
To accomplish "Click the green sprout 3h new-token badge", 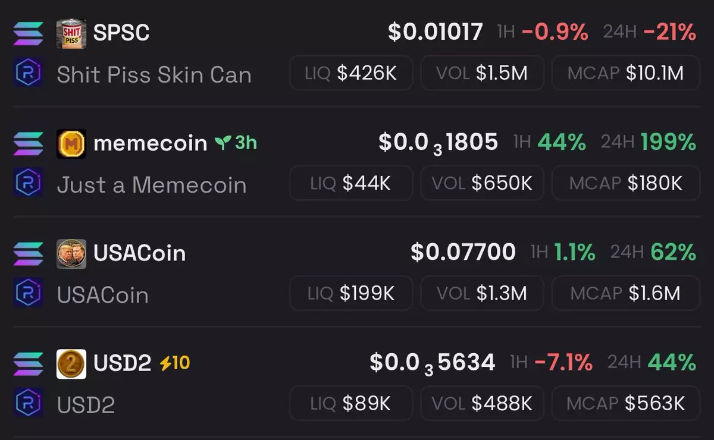I will point(237,143).
